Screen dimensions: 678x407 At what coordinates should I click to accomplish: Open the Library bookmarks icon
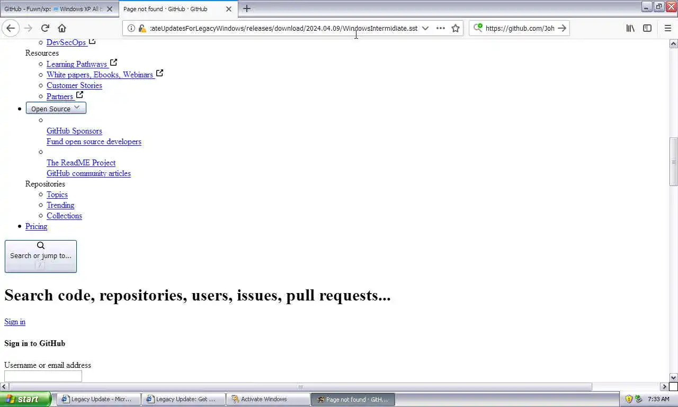[x=630, y=28]
